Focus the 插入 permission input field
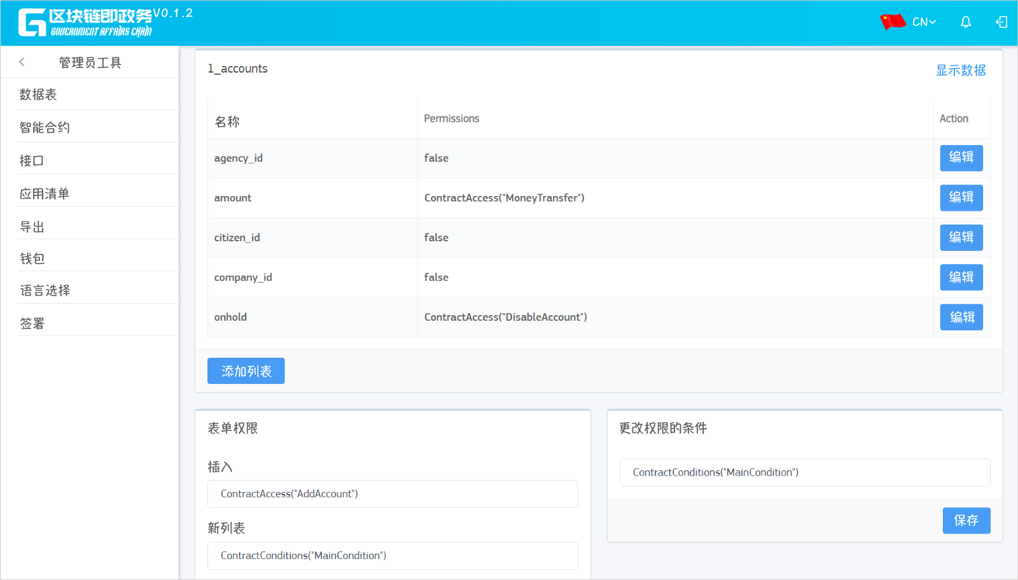Viewport: 1018px width, 580px height. pyautogui.click(x=393, y=494)
